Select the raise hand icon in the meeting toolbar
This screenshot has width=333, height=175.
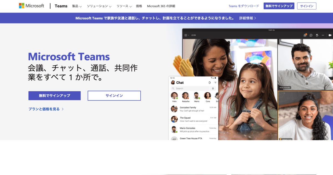click(317, 35)
